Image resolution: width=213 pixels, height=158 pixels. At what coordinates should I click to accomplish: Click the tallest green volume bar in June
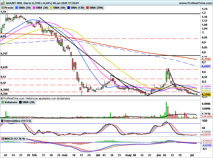166,110
